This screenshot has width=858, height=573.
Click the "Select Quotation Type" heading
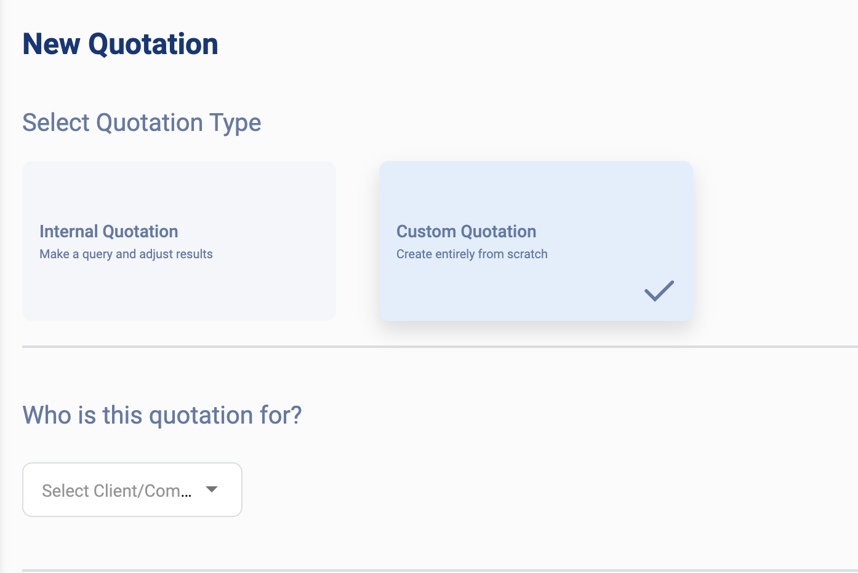[x=142, y=122]
